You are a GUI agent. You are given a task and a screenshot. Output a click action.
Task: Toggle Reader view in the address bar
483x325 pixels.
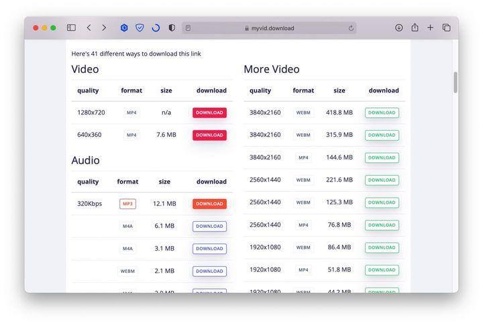coord(189,28)
